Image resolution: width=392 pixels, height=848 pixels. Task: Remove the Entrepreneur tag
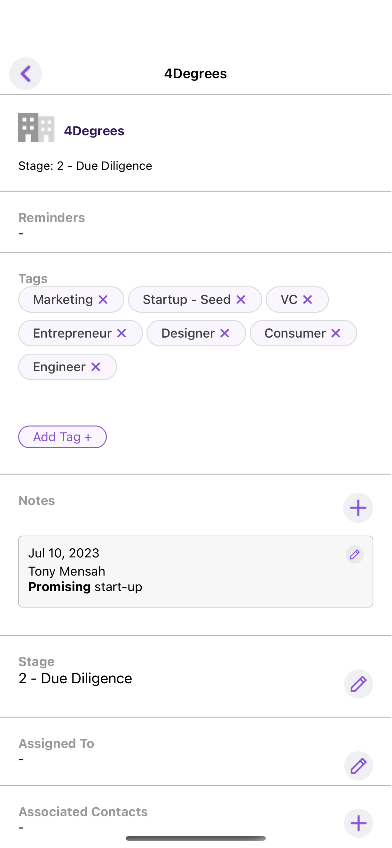tap(122, 333)
